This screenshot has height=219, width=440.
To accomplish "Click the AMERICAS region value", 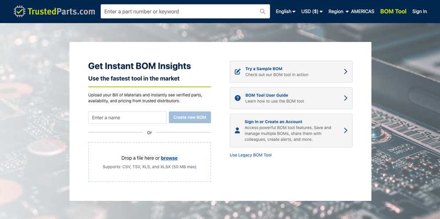I will [x=363, y=11].
